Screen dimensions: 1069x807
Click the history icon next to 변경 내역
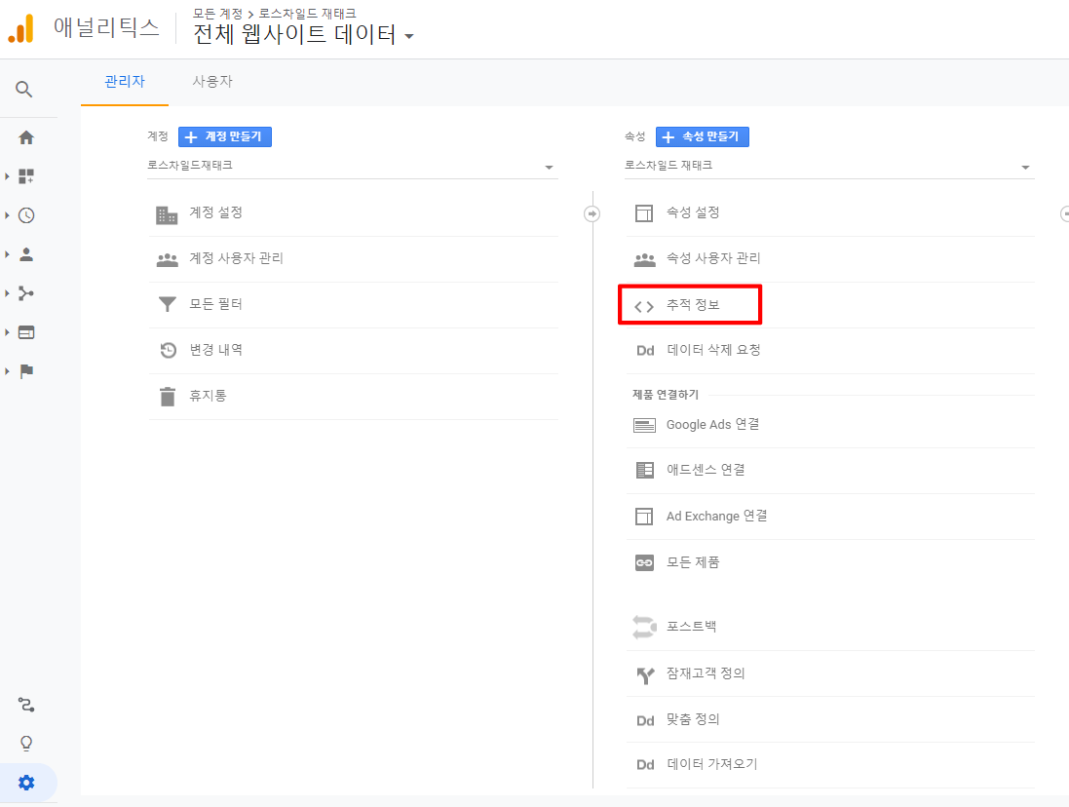[167, 350]
